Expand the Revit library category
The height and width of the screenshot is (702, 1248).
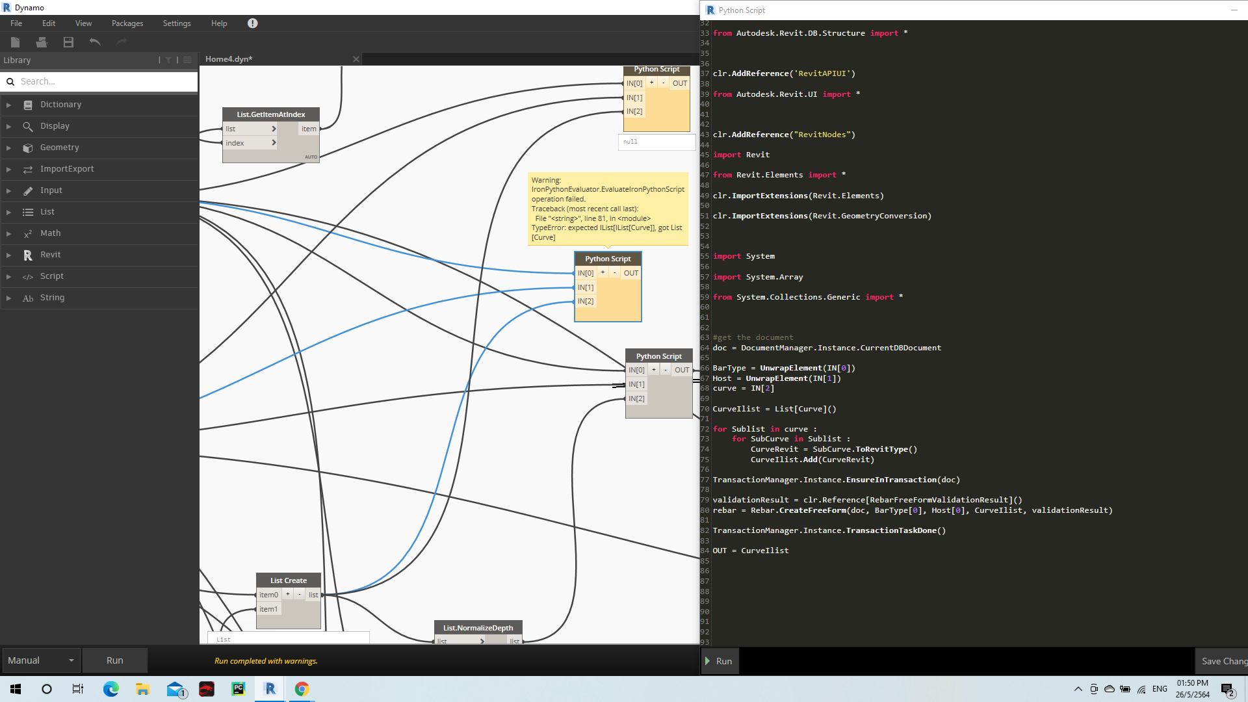coord(8,255)
